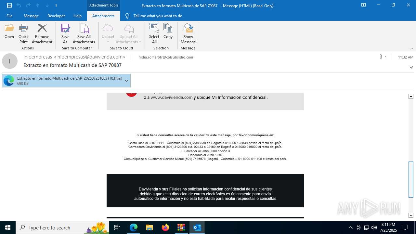Screen dimensions: 416x234
Task: Open dropdown arrow on the HTML attachment
Action: click(x=126, y=81)
